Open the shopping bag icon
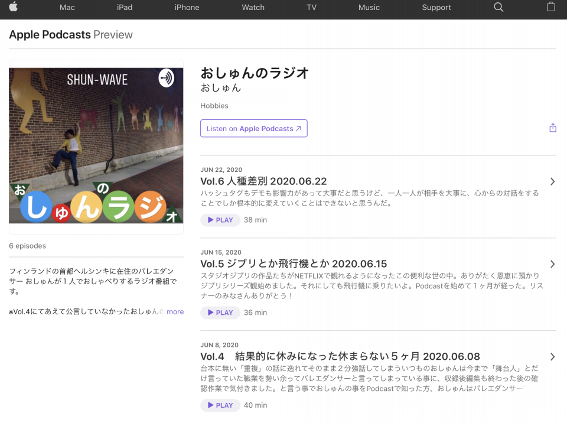567x423 pixels. [x=551, y=7]
